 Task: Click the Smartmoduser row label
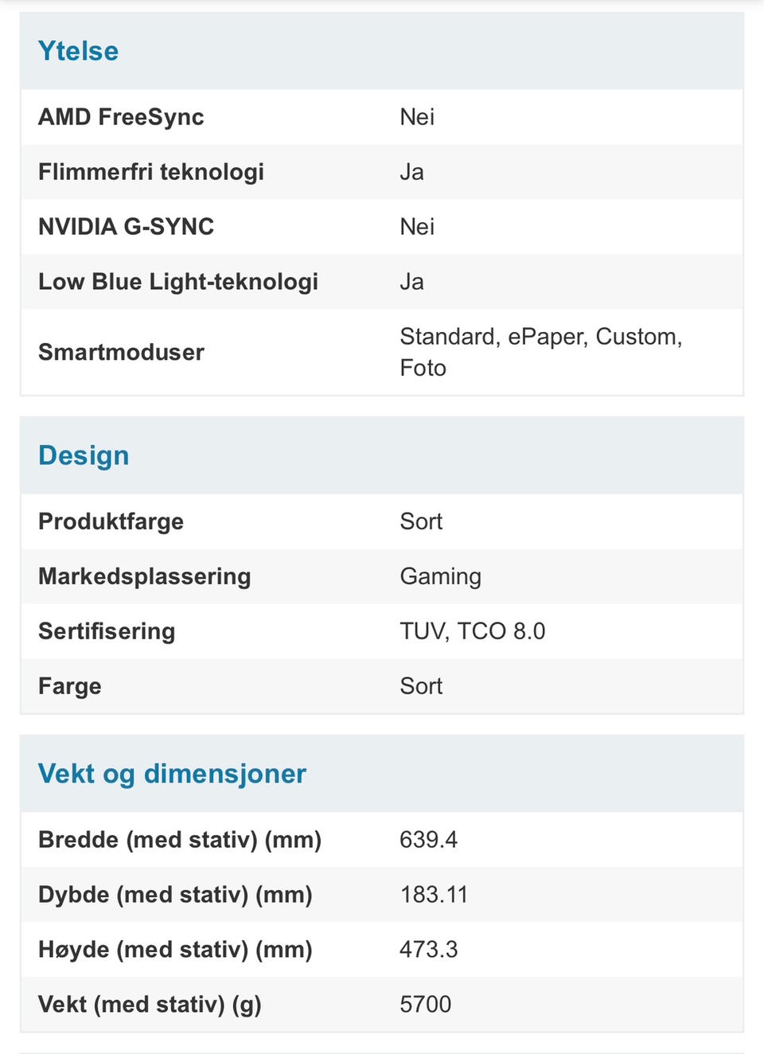(x=121, y=352)
